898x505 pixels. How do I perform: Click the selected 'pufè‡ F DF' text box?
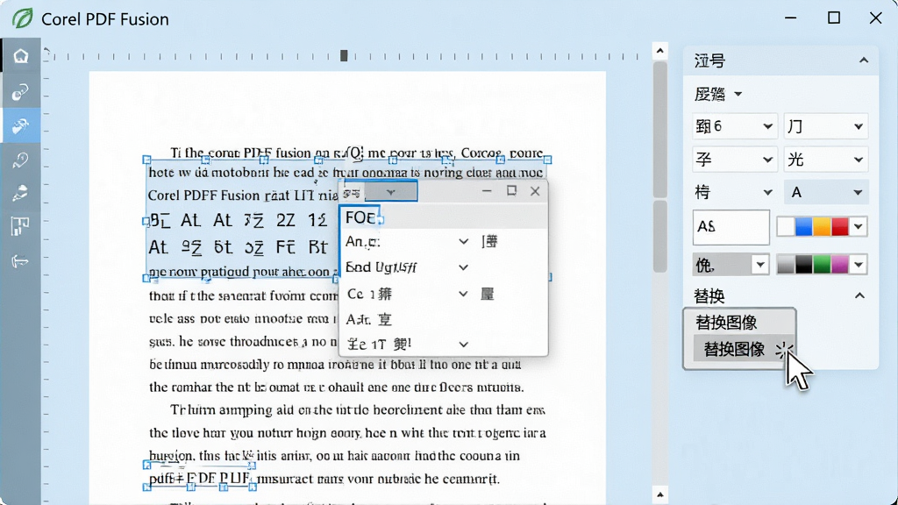(199, 478)
